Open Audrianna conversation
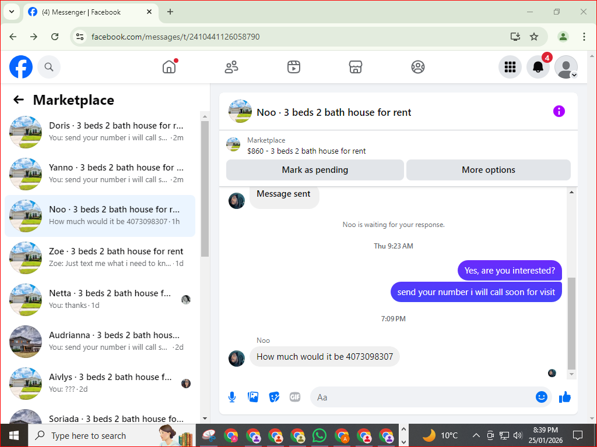This screenshot has width=597, height=447. pyautogui.click(x=100, y=341)
